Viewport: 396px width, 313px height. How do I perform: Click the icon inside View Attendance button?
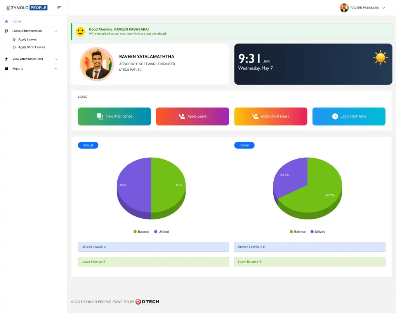(x=100, y=116)
